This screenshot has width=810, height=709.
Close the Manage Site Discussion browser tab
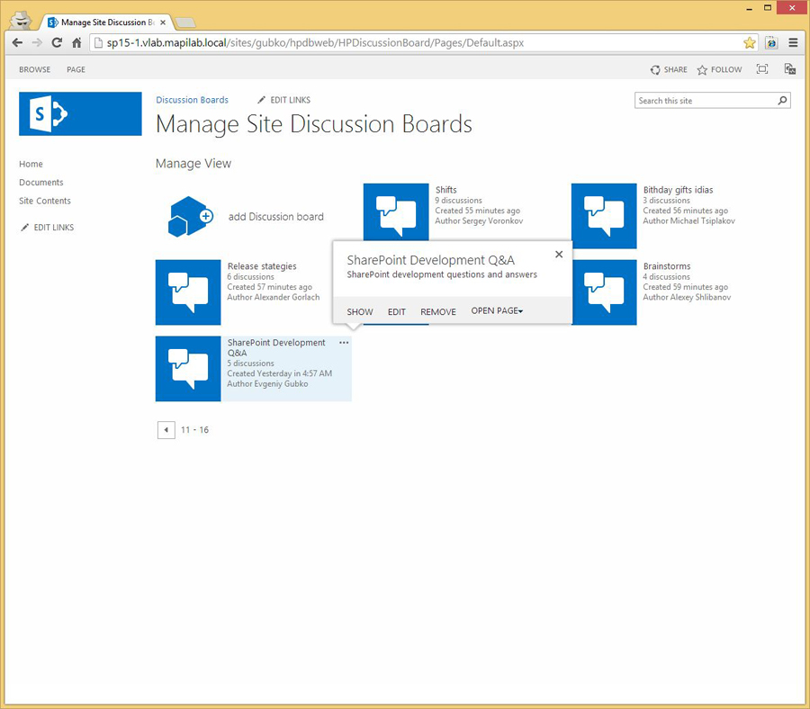(163, 22)
